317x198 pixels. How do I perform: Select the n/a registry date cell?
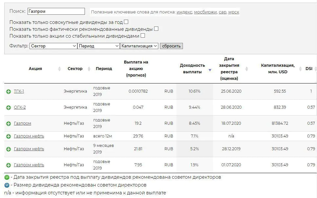tap(231, 136)
